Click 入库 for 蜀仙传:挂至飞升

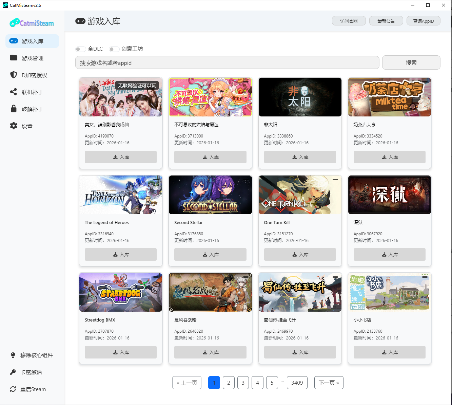(x=300, y=352)
